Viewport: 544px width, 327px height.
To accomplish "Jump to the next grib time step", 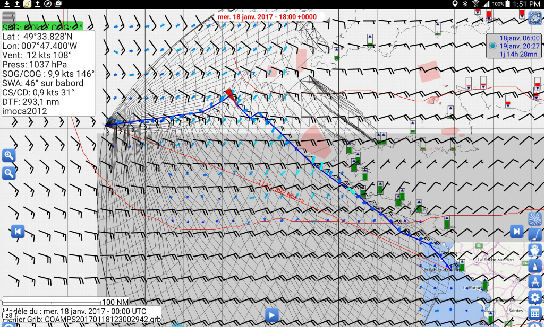I will pyautogui.click(x=516, y=231).
